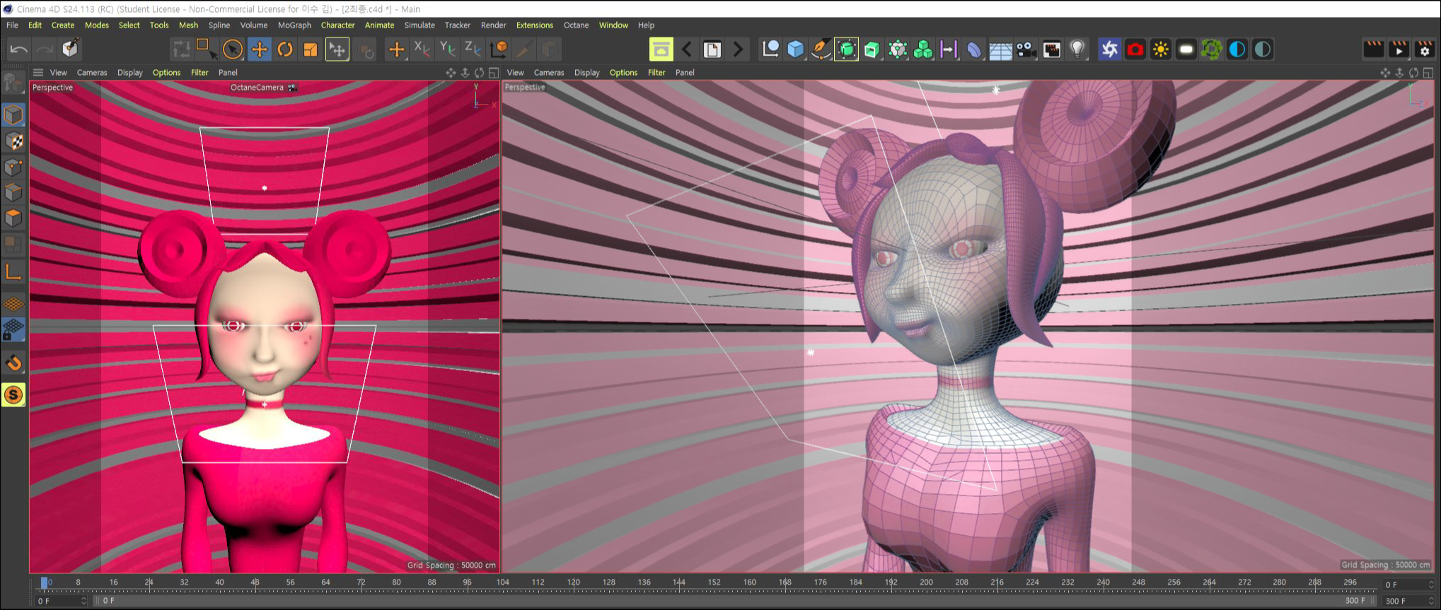1441x610 pixels.
Task: Add a Camera object icon
Action: (1025, 49)
